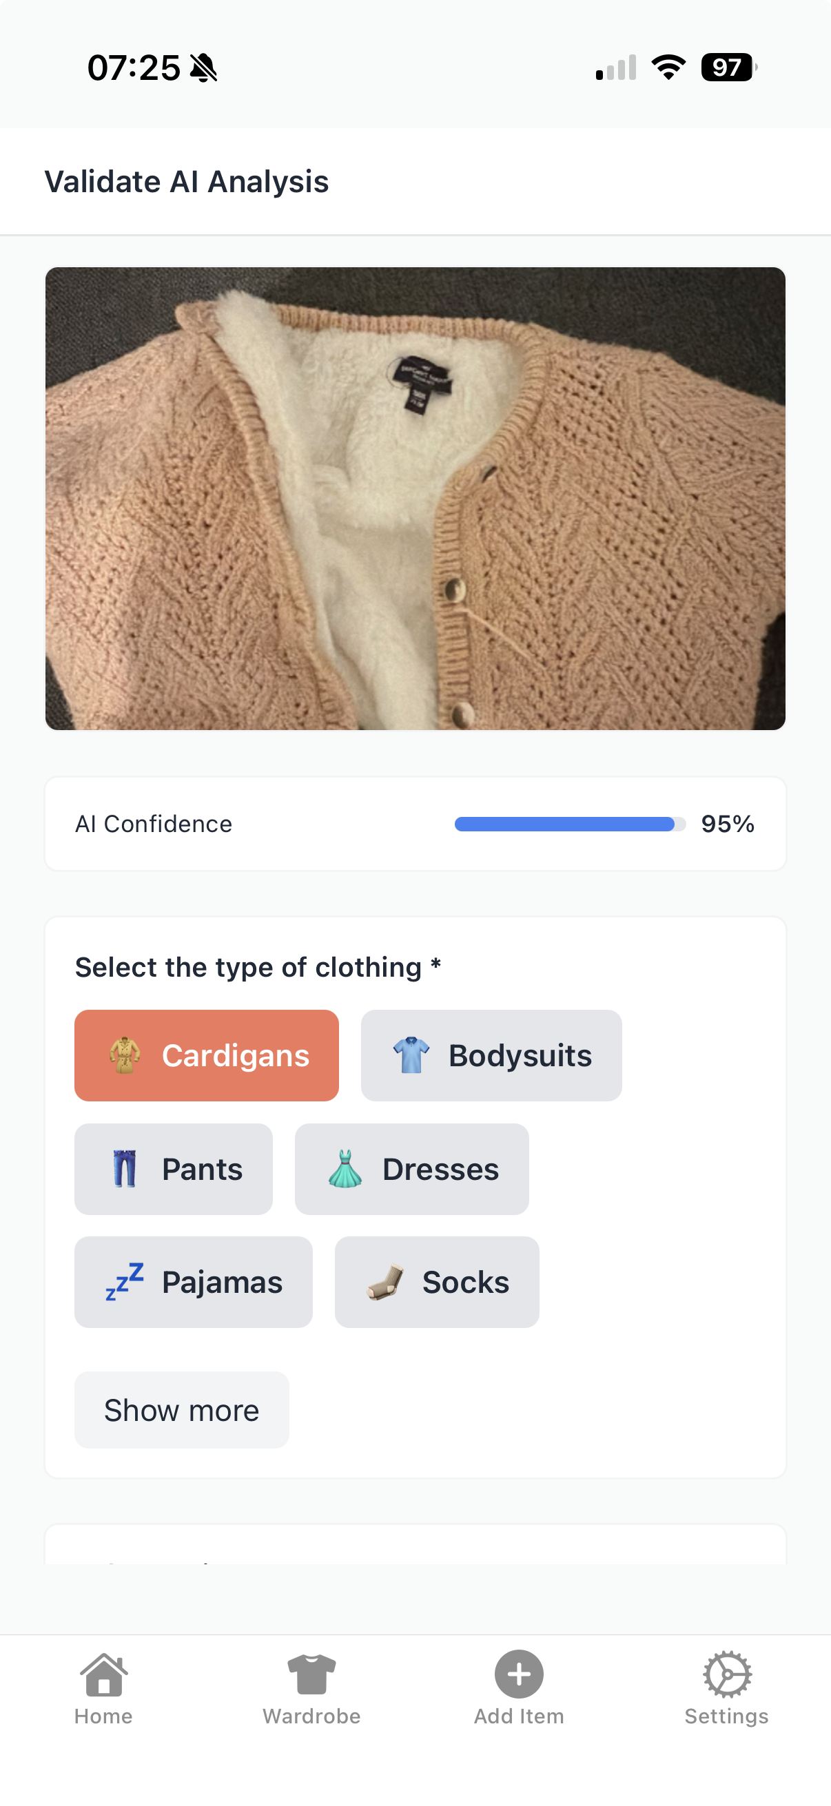Image resolution: width=831 pixels, height=1806 pixels.
Task: Click the AI Confidence progress bar
Action: click(x=569, y=824)
